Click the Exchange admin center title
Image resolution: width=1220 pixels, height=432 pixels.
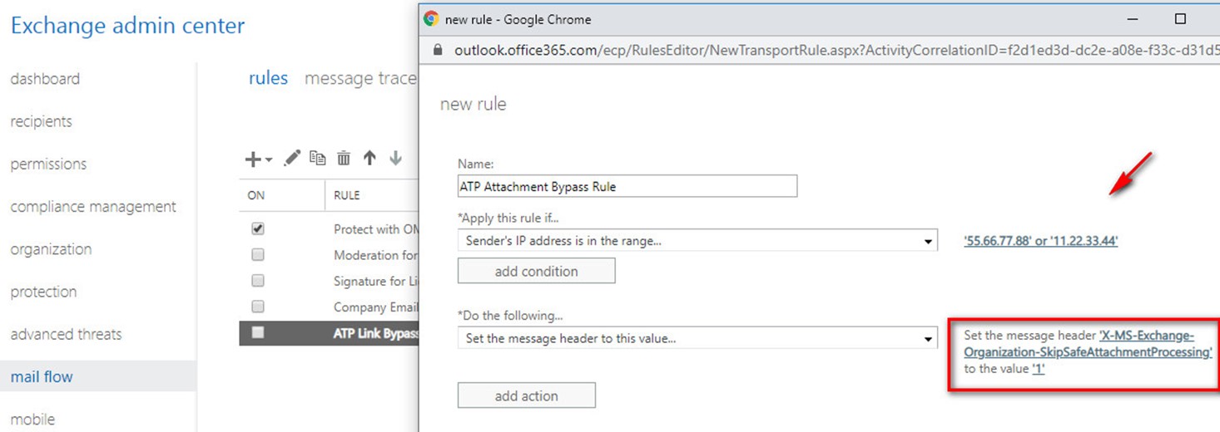tap(127, 26)
